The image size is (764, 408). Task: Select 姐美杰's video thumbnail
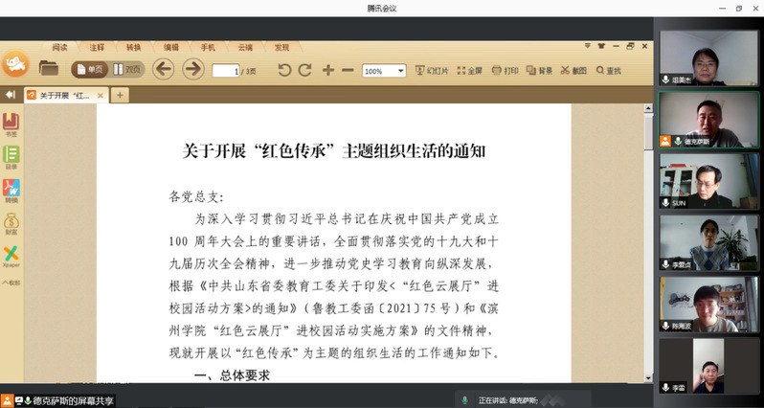point(708,58)
